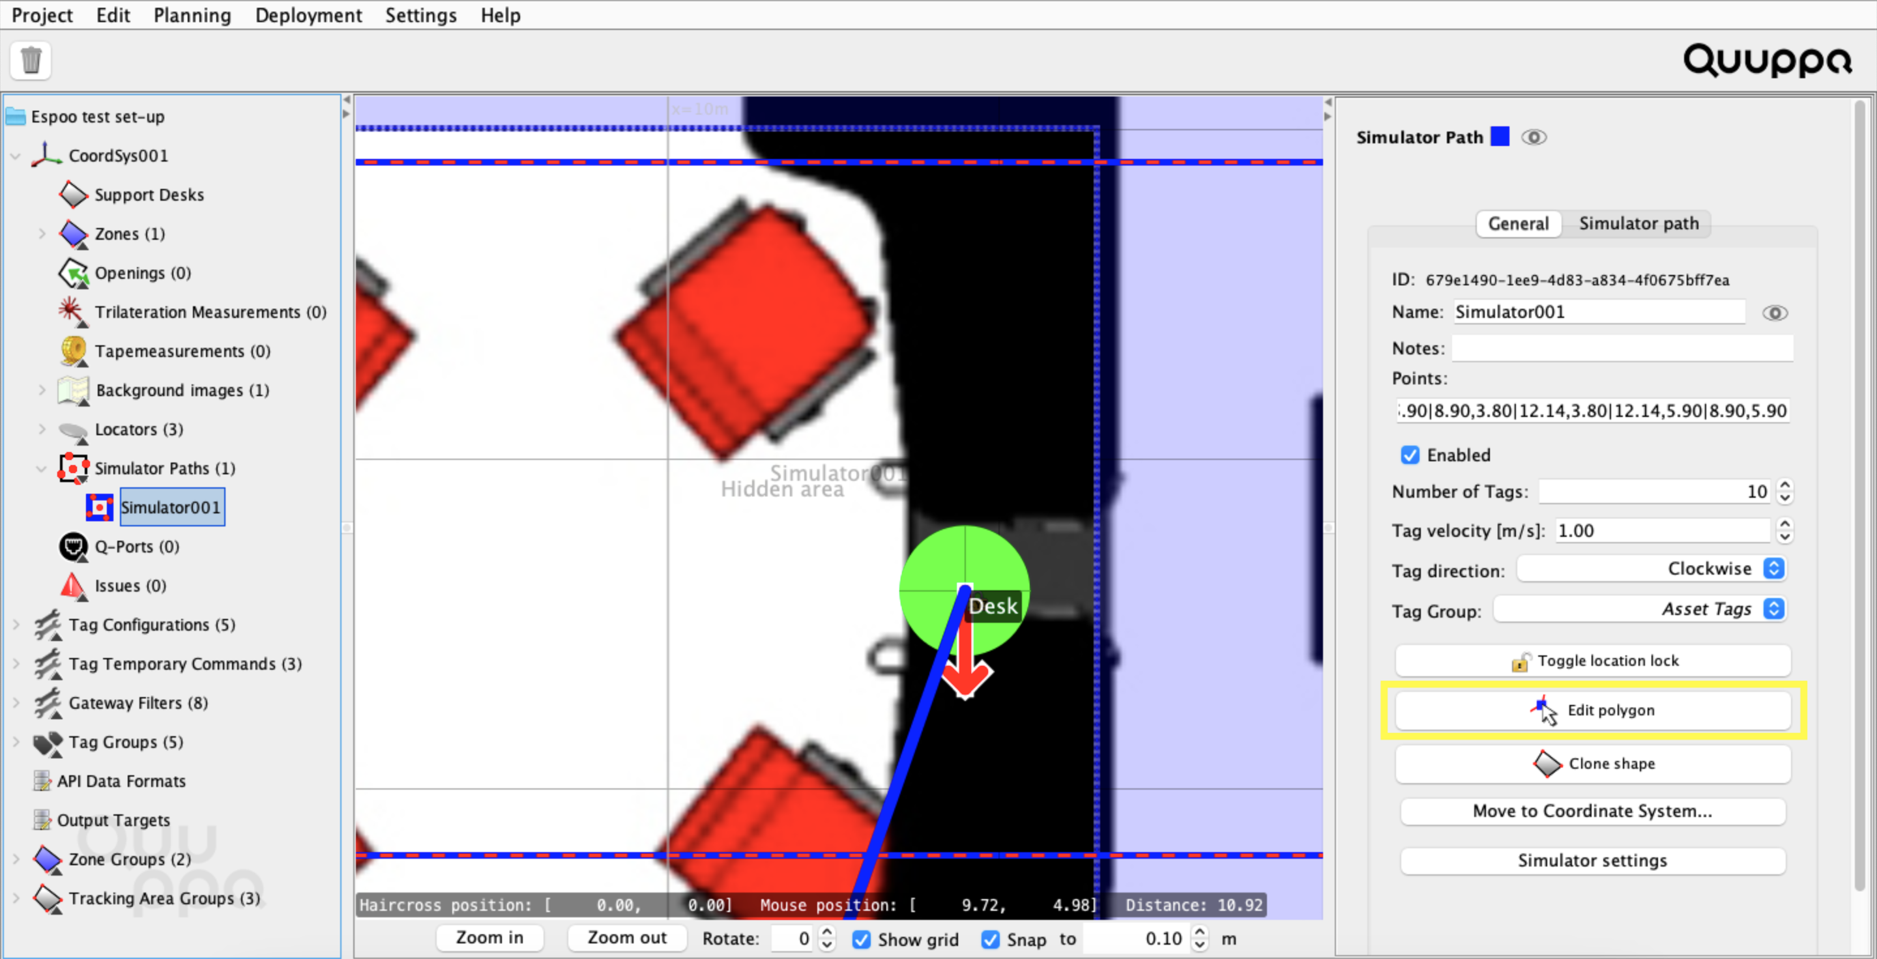Select the Output Targets icon
1877x959 pixels.
(42, 821)
